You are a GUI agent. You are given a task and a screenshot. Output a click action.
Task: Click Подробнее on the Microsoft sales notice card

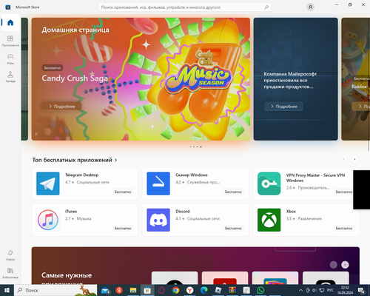283,107
